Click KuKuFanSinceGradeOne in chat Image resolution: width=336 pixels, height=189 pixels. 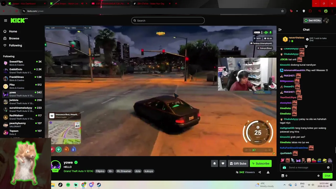coord(294,148)
